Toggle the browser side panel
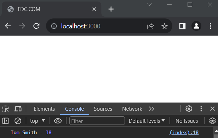Screen dimensions: 218x138 (x=182, y=26)
